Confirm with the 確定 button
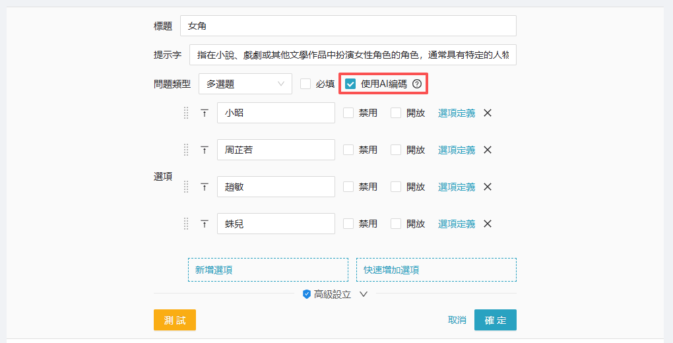The height and width of the screenshot is (343, 673). coord(495,320)
